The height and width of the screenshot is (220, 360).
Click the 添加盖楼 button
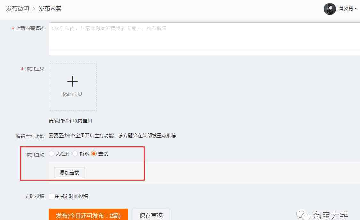pyautogui.click(x=69, y=172)
